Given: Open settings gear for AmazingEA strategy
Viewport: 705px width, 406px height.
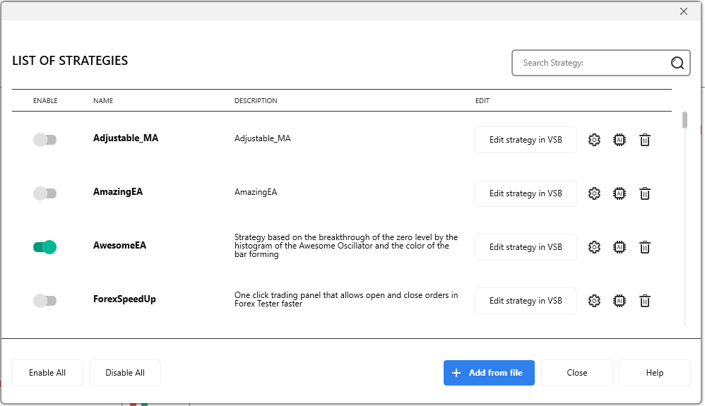Looking at the screenshot, I should click(x=594, y=193).
